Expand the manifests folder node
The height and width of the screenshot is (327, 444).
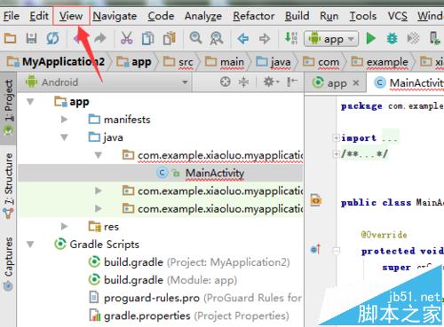click(64, 120)
